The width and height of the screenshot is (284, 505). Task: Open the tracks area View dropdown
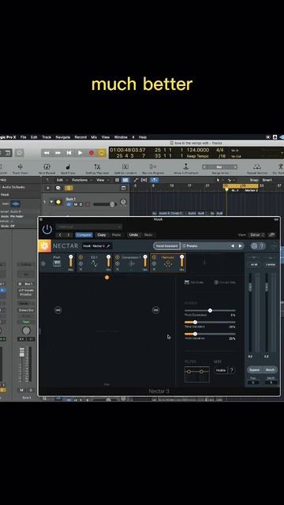(x=103, y=180)
